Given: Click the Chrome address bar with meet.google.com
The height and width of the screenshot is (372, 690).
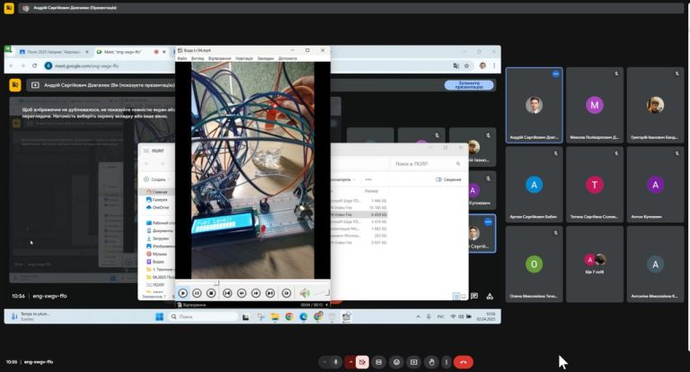Looking at the screenshot, I should pos(110,65).
